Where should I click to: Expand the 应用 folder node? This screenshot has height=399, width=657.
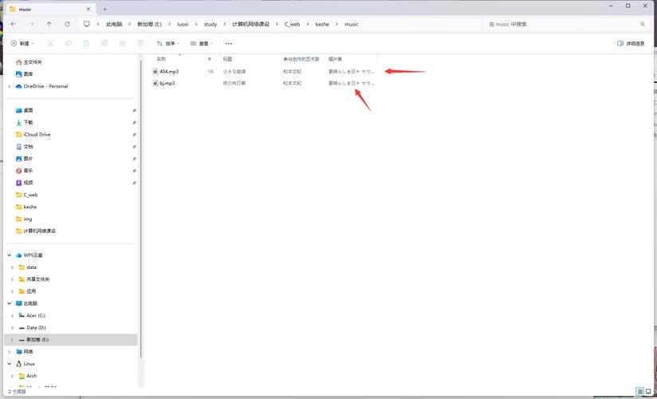coord(12,291)
